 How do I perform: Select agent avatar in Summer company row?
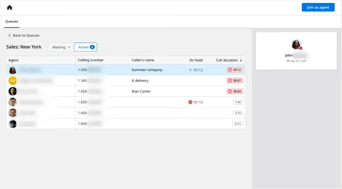12,70
